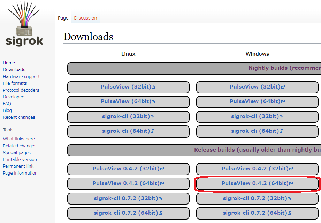Screen dimensions: 321x223
Task: Download Windows nightly sigrok-cli (32bit)
Action: 257,116
